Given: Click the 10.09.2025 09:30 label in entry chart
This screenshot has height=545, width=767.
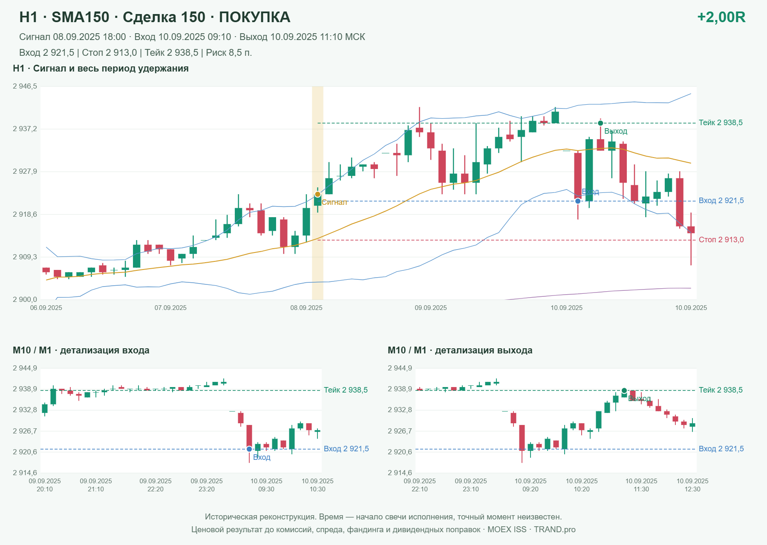Looking at the screenshot, I should (x=266, y=485).
